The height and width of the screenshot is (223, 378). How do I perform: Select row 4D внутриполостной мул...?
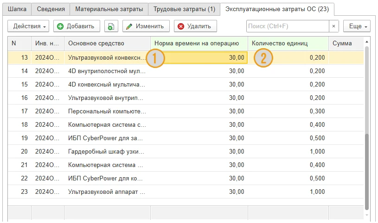pos(186,71)
